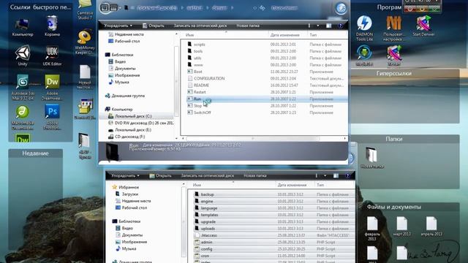This screenshot has width=468, height=263.
Task: Open the Start Denwer shortcut
Action: coord(423,26)
